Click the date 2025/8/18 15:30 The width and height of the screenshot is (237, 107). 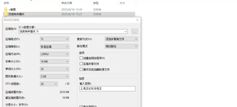click(x=72, y=10)
